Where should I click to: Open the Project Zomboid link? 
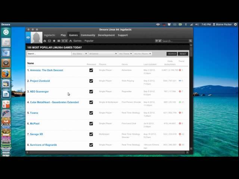coord(40,81)
